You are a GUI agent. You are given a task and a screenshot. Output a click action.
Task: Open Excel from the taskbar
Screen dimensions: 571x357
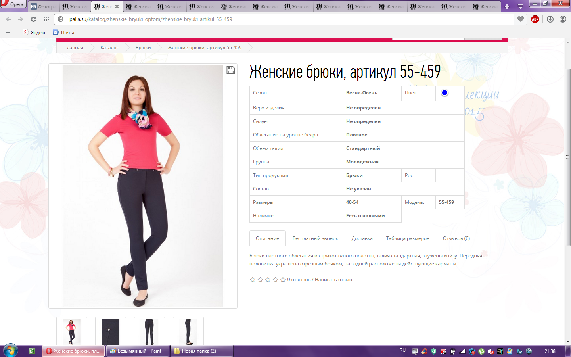(32, 351)
